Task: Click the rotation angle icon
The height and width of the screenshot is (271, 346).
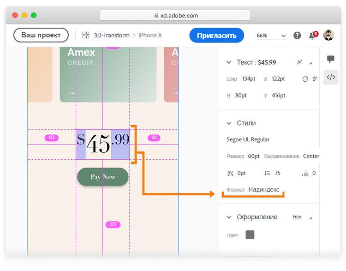Action: pos(305,79)
